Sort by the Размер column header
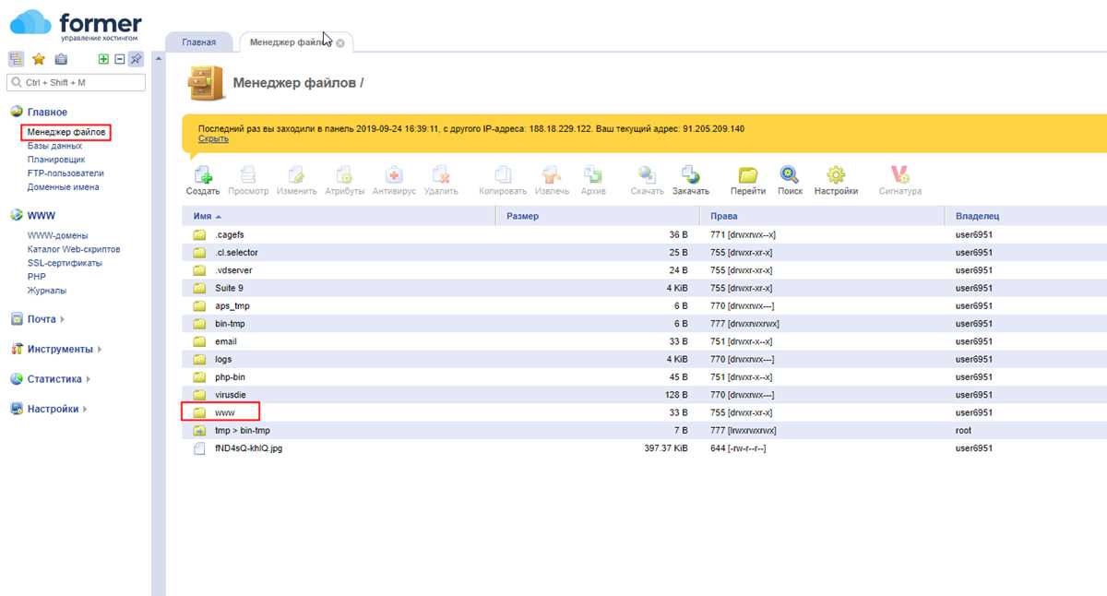Viewport: 1107px width, 596px height. (598, 216)
